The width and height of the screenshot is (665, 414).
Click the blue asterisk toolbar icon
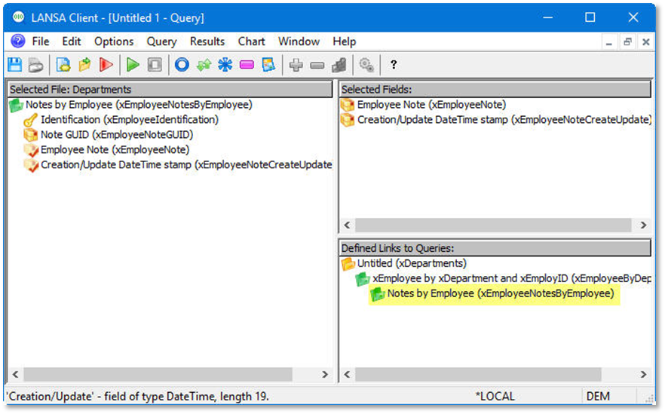point(225,65)
